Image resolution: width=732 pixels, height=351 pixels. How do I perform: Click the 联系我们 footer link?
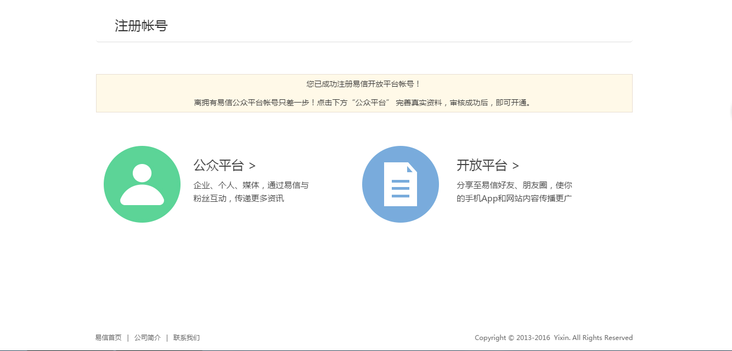[x=187, y=337]
